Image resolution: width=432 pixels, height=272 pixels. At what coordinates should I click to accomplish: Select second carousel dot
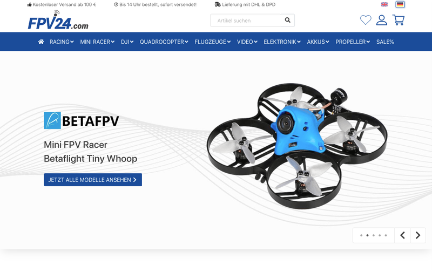click(367, 235)
